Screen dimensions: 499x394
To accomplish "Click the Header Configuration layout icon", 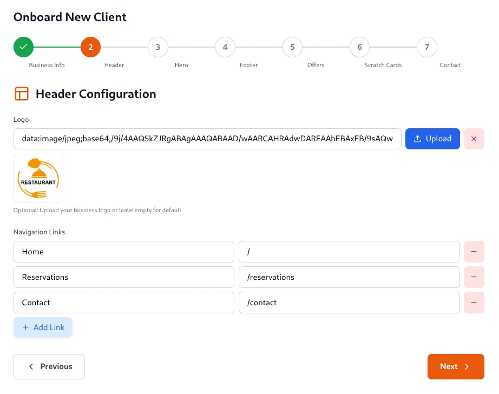I will coord(22,94).
